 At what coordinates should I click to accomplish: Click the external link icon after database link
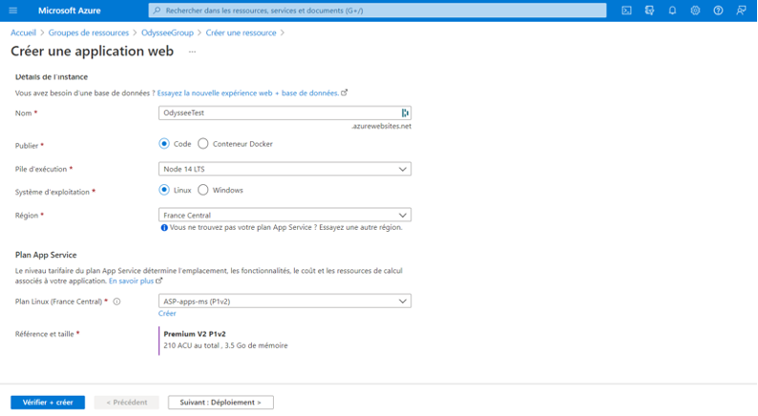(345, 93)
